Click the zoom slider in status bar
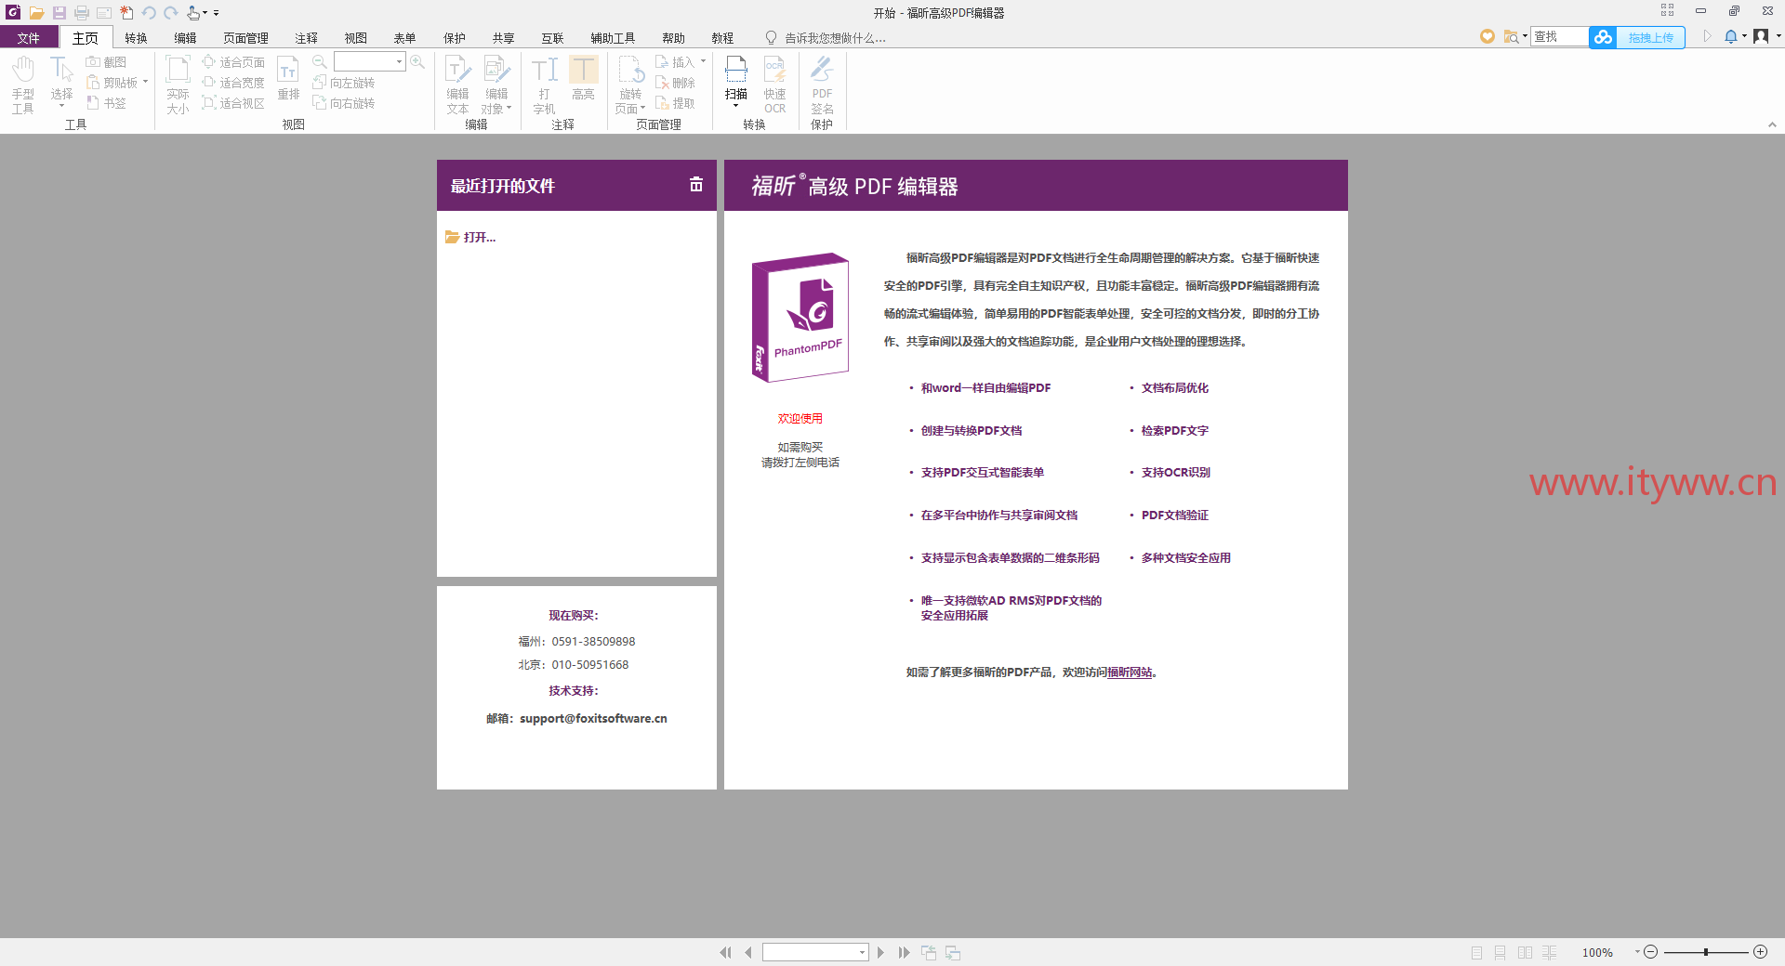Image resolution: width=1785 pixels, height=966 pixels. tap(1705, 952)
